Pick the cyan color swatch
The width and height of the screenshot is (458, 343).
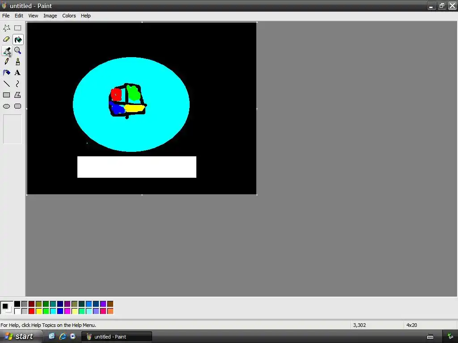click(x=53, y=311)
